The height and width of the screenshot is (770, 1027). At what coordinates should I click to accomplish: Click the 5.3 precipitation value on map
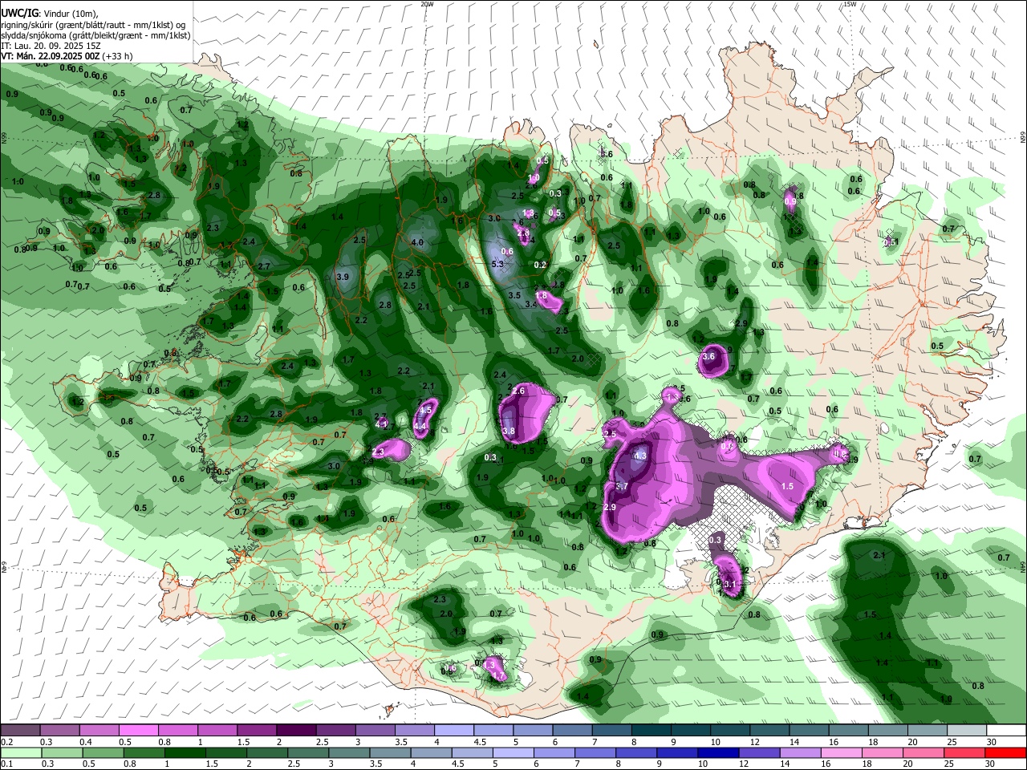click(x=497, y=264)
